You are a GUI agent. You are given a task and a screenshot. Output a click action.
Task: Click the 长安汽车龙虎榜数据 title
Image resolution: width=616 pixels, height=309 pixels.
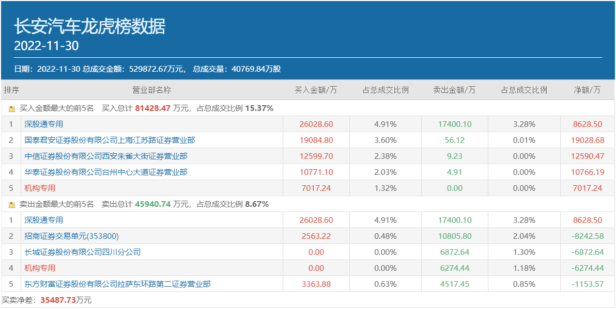pyautogui.click(x=89, y=26)
